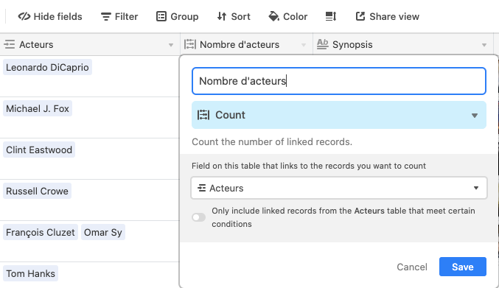Select the Tom Hanks linked record chip
Screen dimensions: 499x288
coord(30,273)
